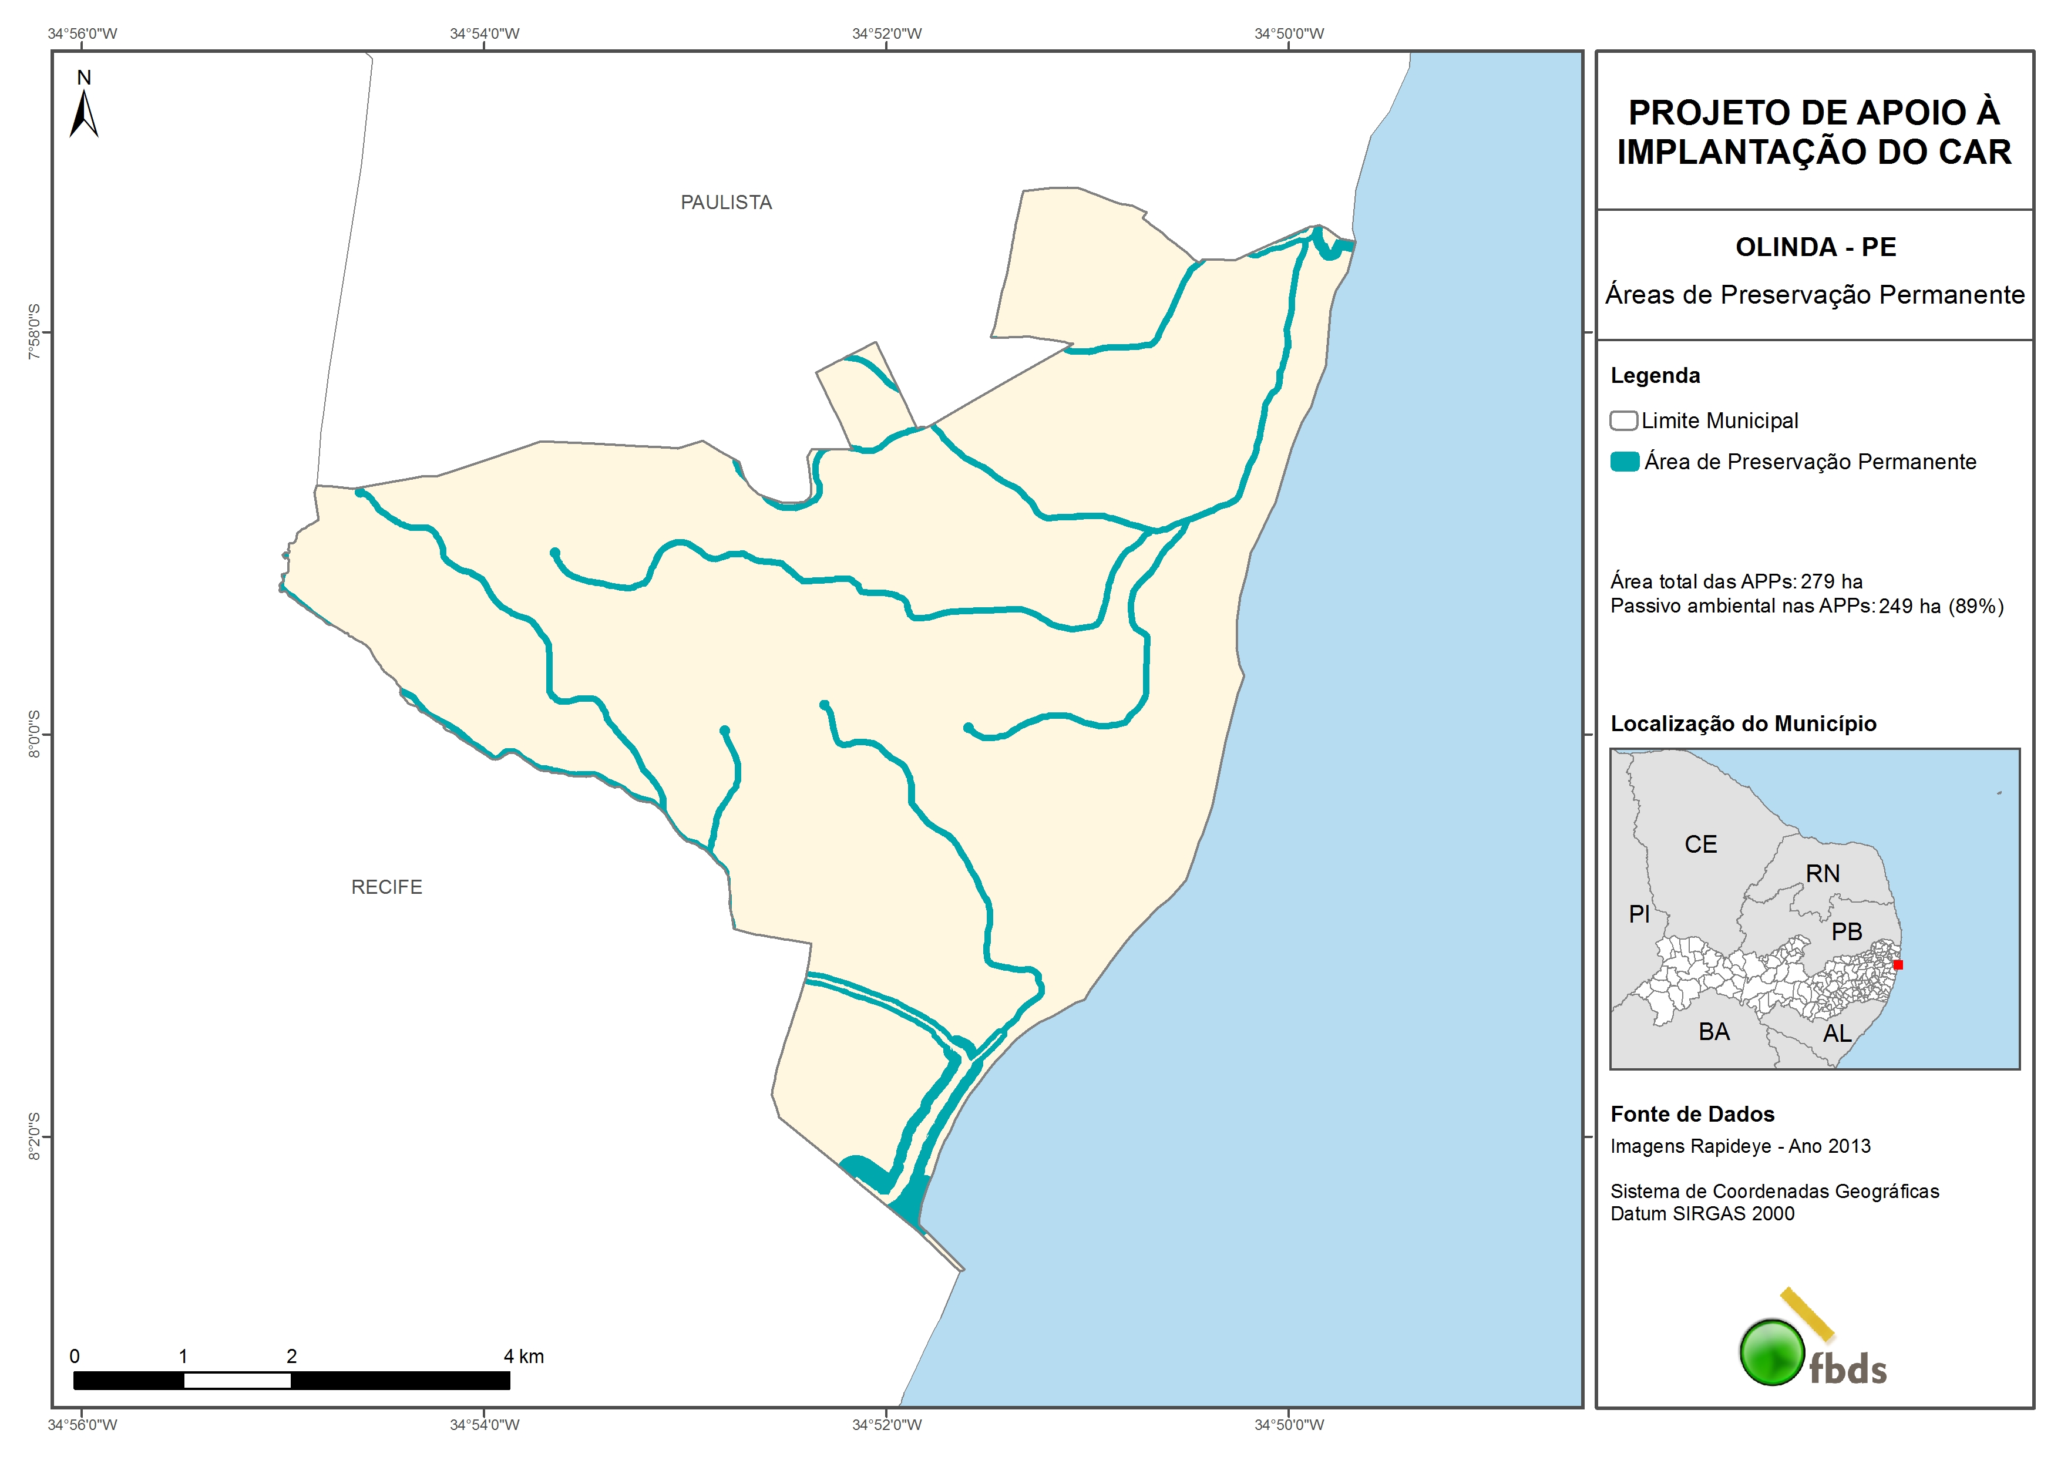Click the BA state label on inset map

(x=1714, y=1032)
